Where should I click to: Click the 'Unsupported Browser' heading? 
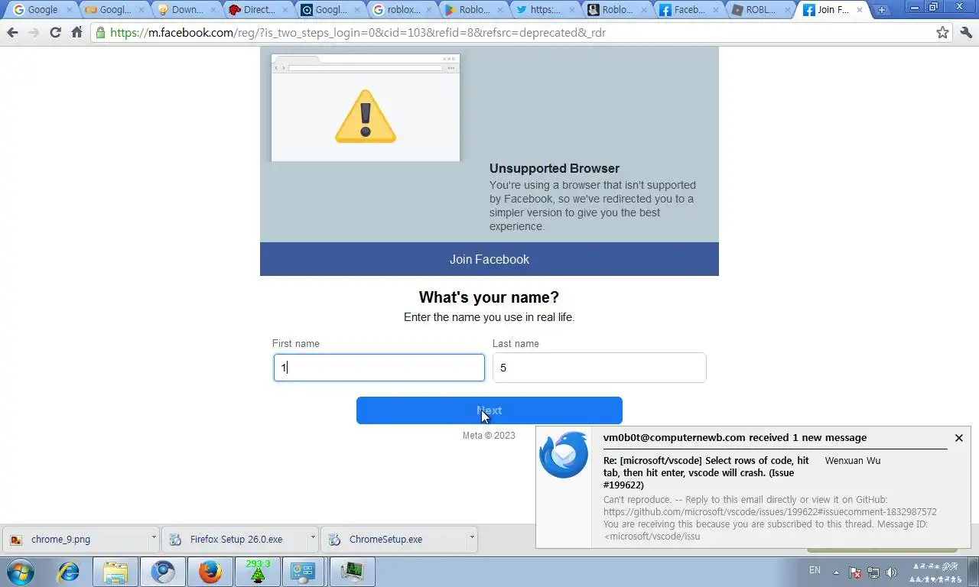(555, 168)
